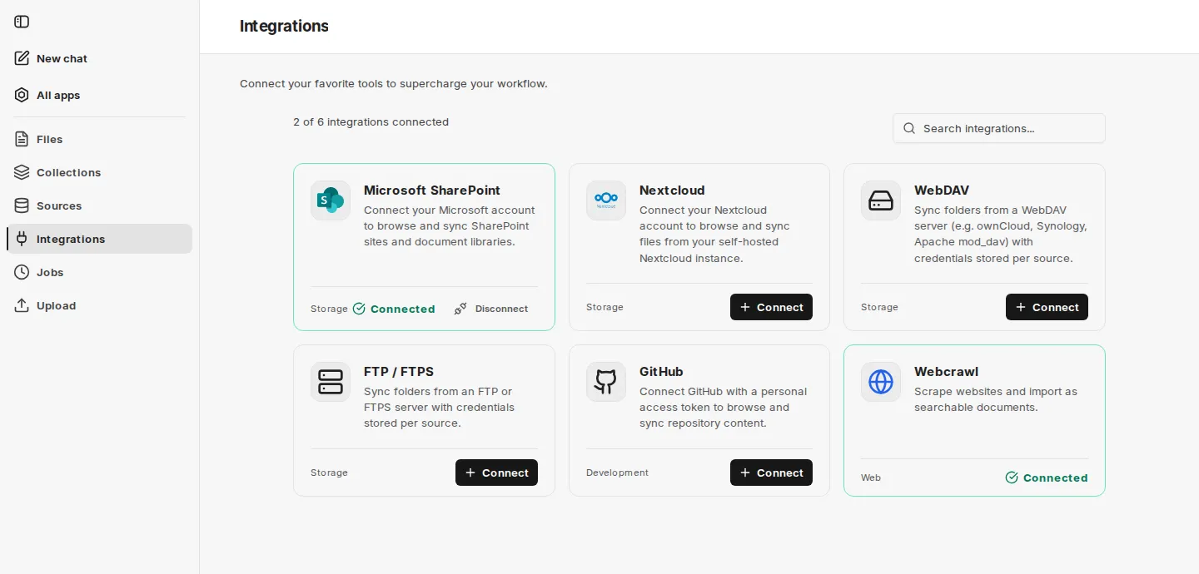Click the Integrations plug icon

(22, 239)
